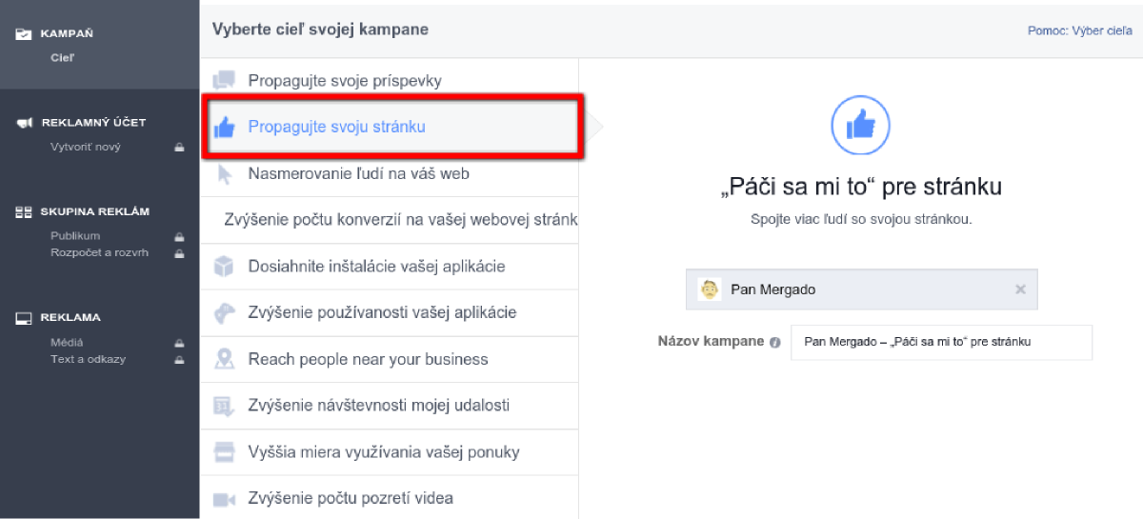Click the SKUPINA REKLÁM section heading
Viewport: 1143px width, 519px height.
coord(94,212)
